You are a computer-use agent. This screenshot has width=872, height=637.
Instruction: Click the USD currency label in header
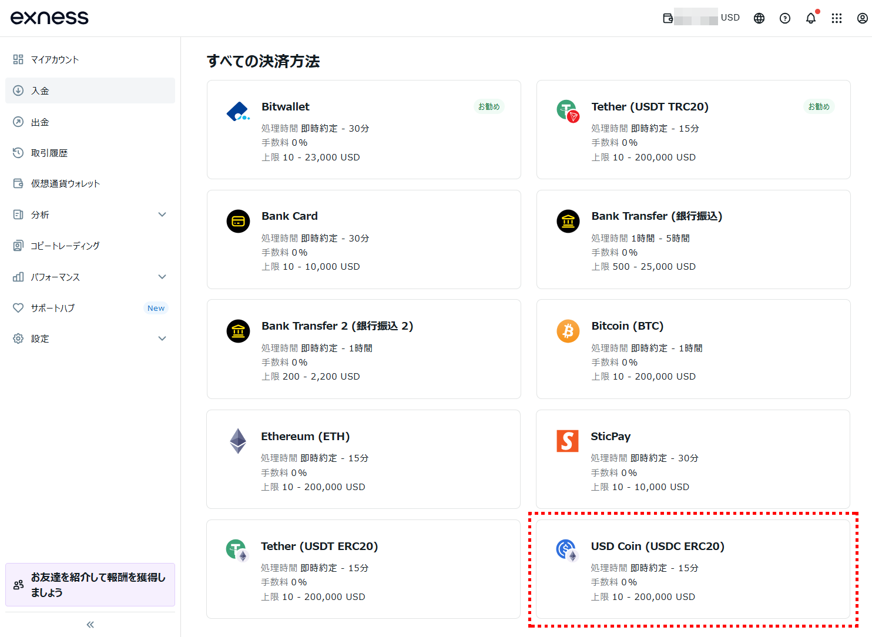coord(730,18)
